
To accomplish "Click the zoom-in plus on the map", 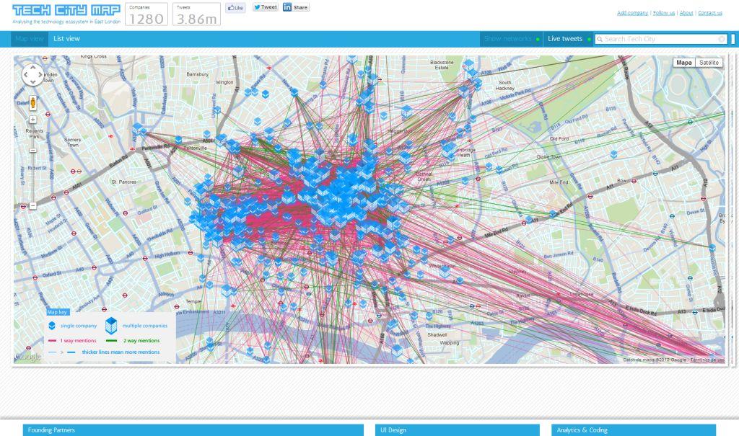I will (x=32, y=119).
